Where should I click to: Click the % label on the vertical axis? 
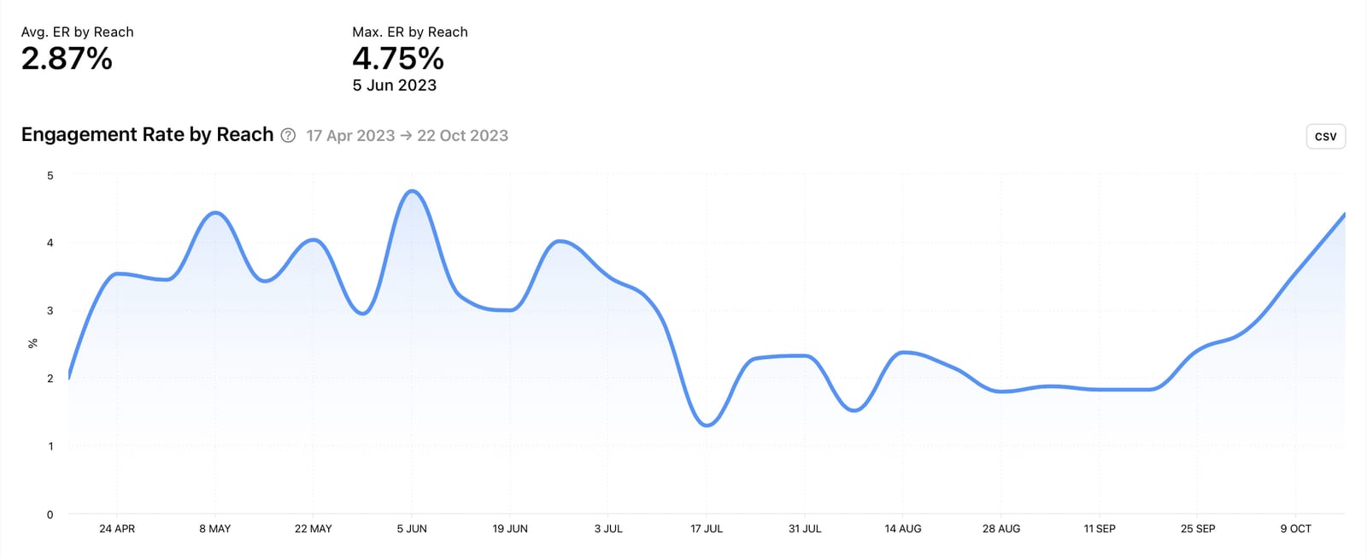[x=33, y=344]
